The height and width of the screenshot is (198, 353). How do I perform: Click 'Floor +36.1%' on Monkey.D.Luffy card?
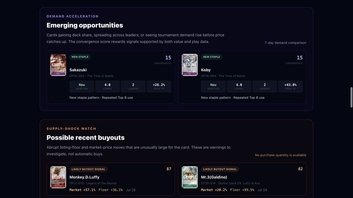111,190
